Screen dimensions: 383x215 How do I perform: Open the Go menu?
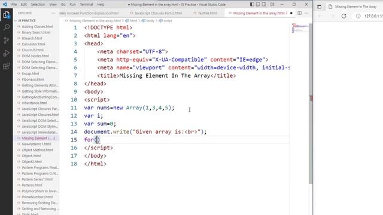point(63,4)
